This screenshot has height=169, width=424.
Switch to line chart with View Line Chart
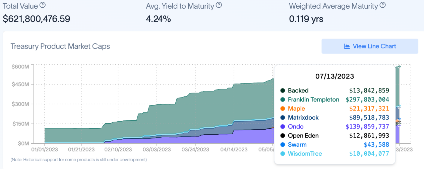click(x=370, y=46)
